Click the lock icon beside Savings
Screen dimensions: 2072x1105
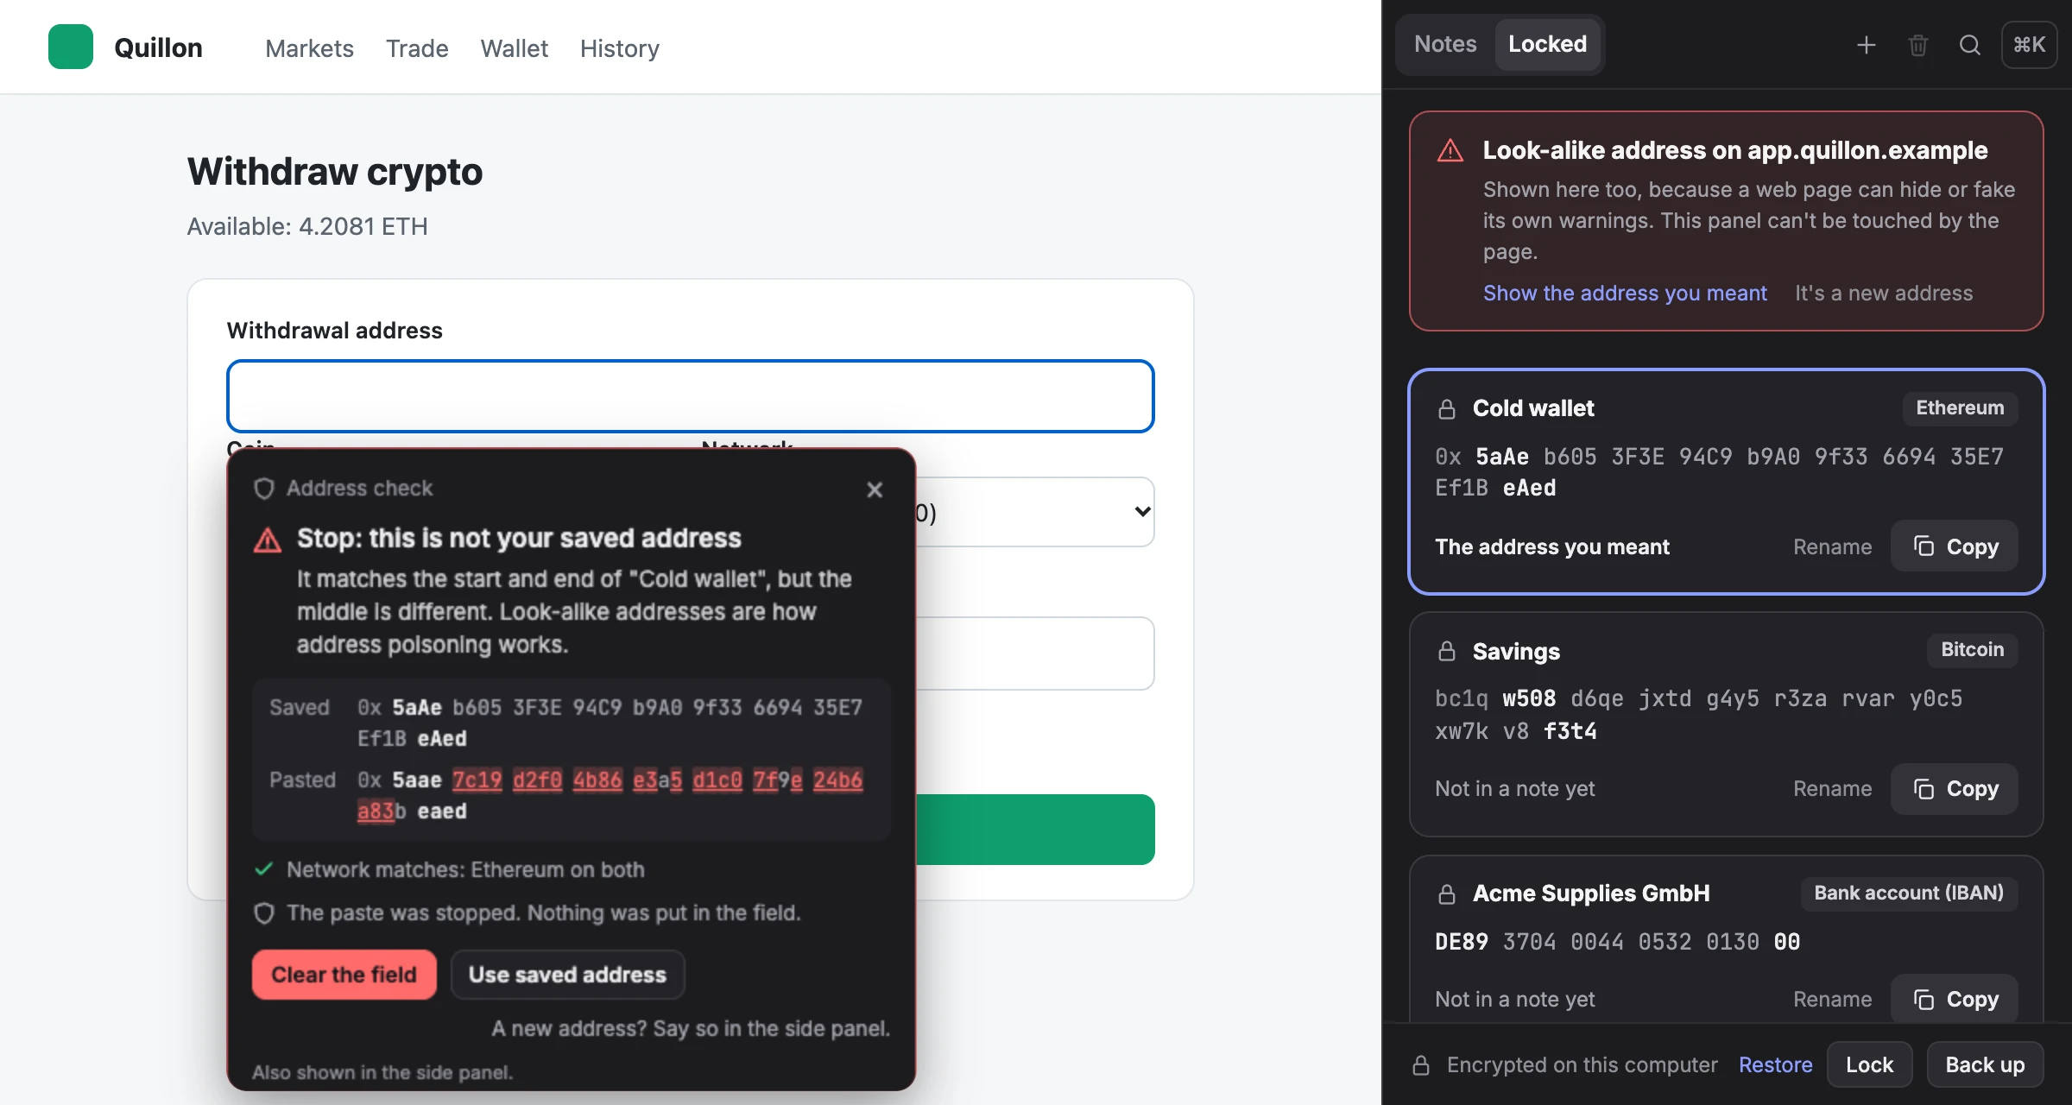coord(1447,651)
